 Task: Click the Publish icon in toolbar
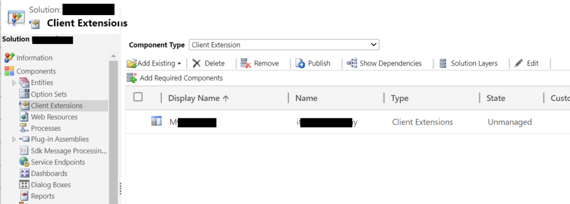(300, 63)
